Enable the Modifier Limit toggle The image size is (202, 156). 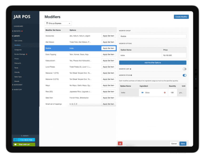184,69
